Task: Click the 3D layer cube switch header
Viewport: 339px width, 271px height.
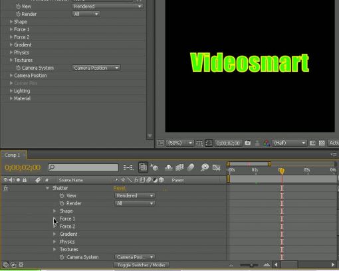Action: click(162, 180)
